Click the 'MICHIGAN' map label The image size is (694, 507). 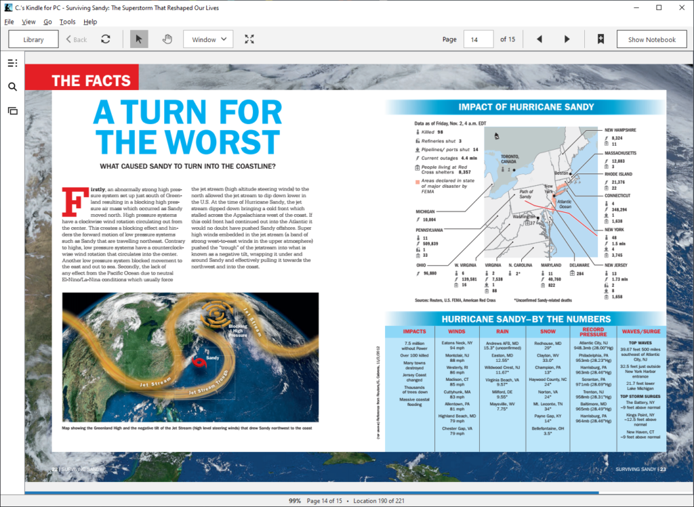point(425,211)
